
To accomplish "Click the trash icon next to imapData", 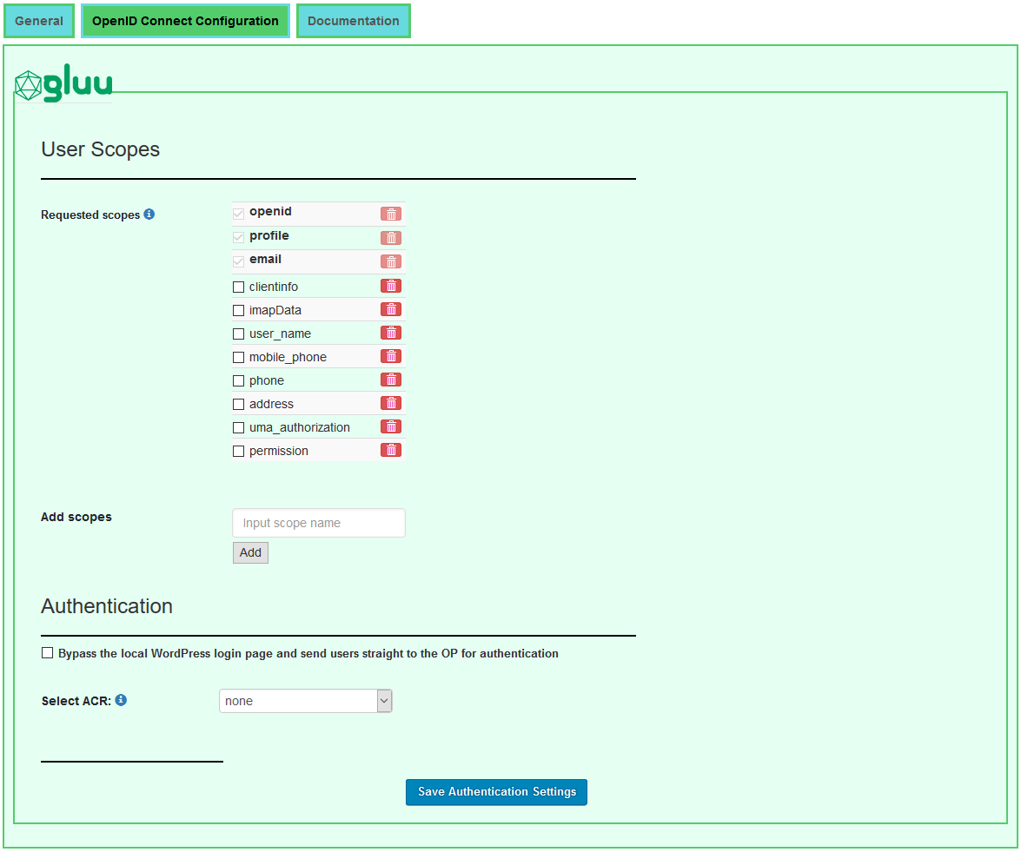I will click(391, 309).
